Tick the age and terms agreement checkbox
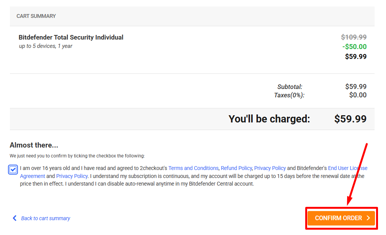The image size is (386, 235). (13, 170)
